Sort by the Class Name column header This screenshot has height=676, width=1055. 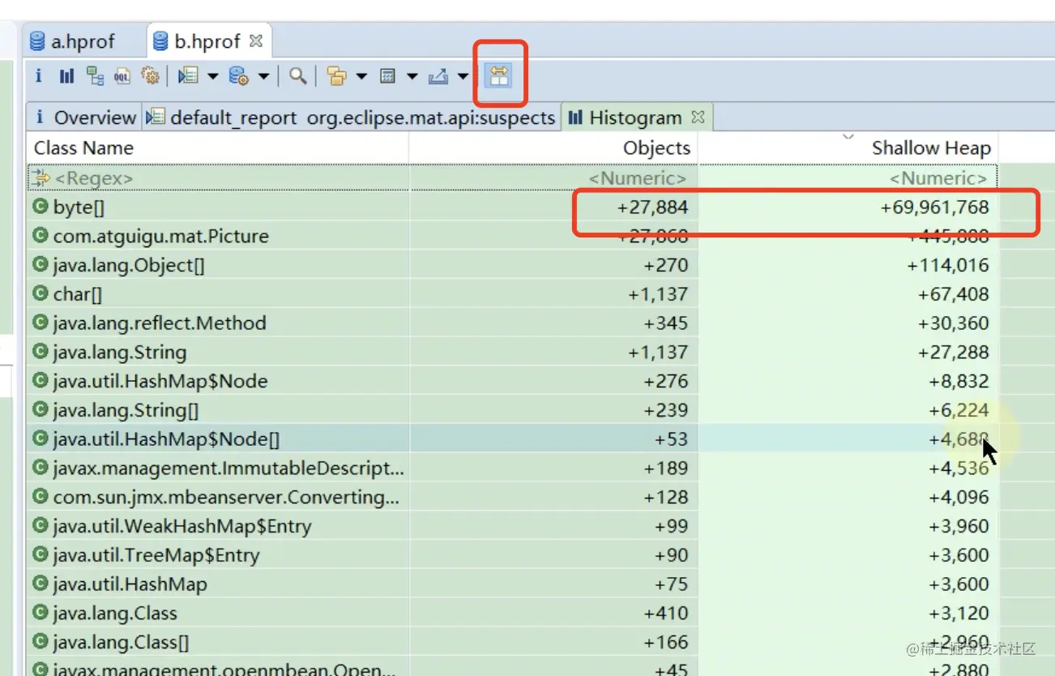click(x=218, y=148)
